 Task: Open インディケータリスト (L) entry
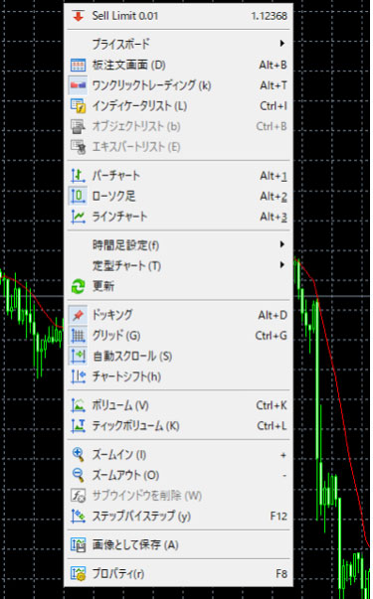pos(178,106)
